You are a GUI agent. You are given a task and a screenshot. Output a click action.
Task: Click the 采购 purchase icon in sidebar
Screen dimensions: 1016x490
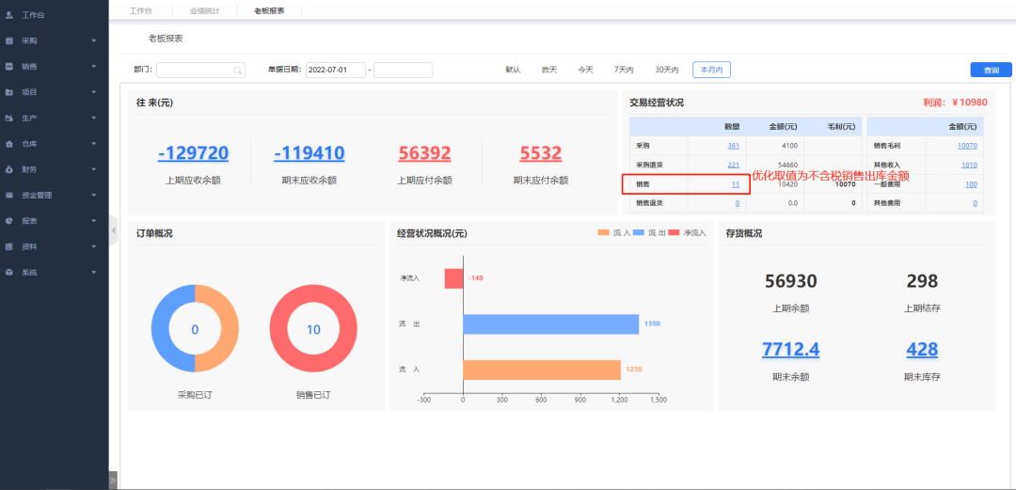point(8,41)
